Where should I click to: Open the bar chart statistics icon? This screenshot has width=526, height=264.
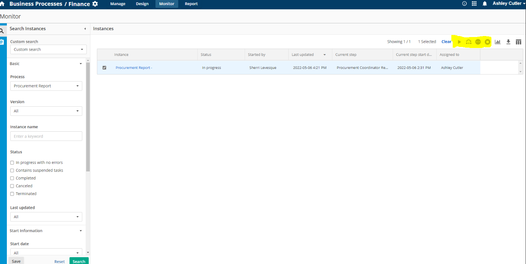point(498,42)
